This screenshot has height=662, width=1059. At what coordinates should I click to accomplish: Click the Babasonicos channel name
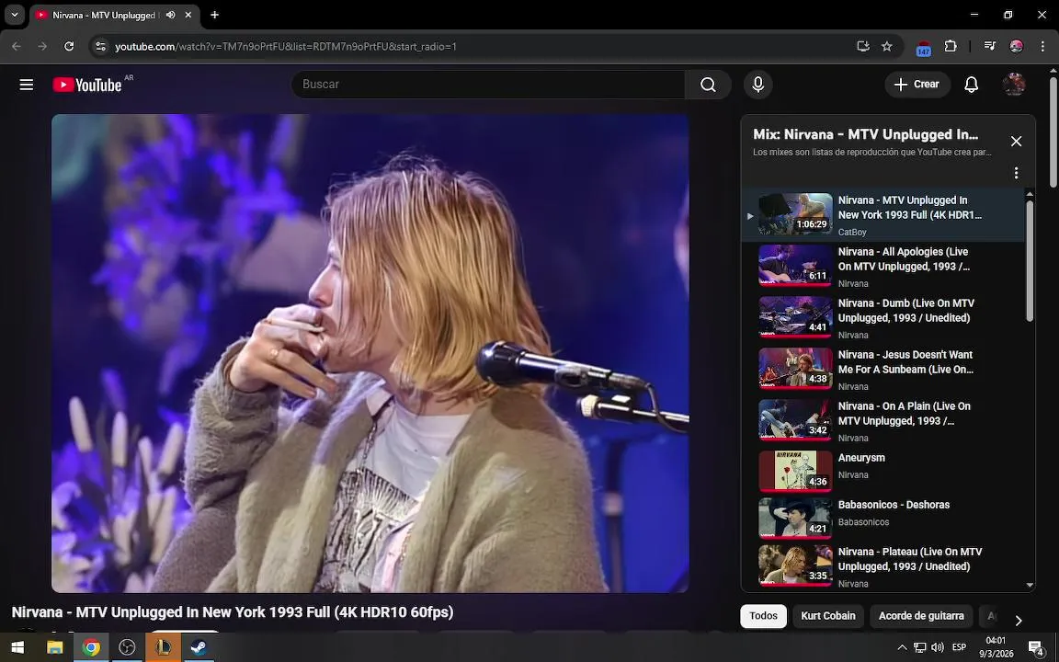tap(863, 522)
